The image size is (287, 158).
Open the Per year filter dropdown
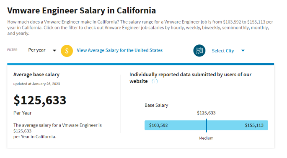pos(42,50)
